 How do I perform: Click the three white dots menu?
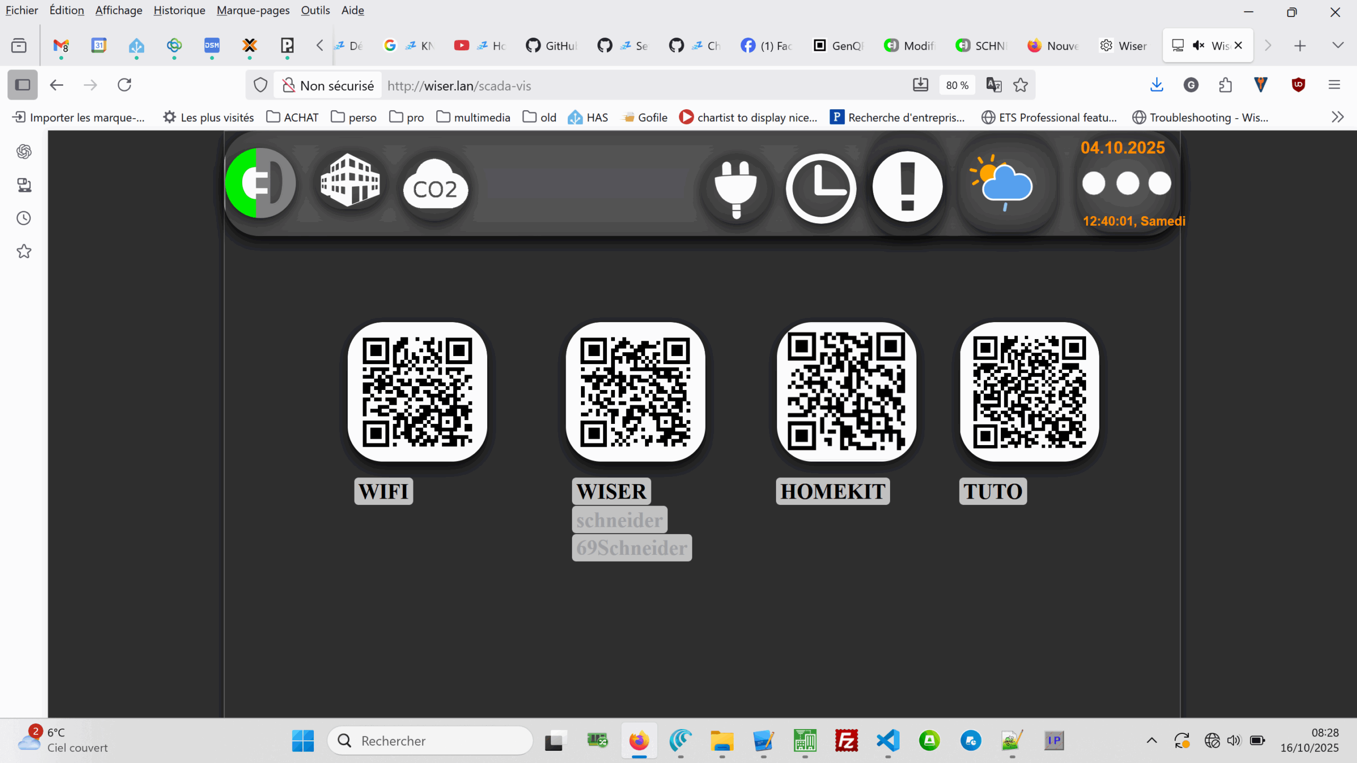1126,183
